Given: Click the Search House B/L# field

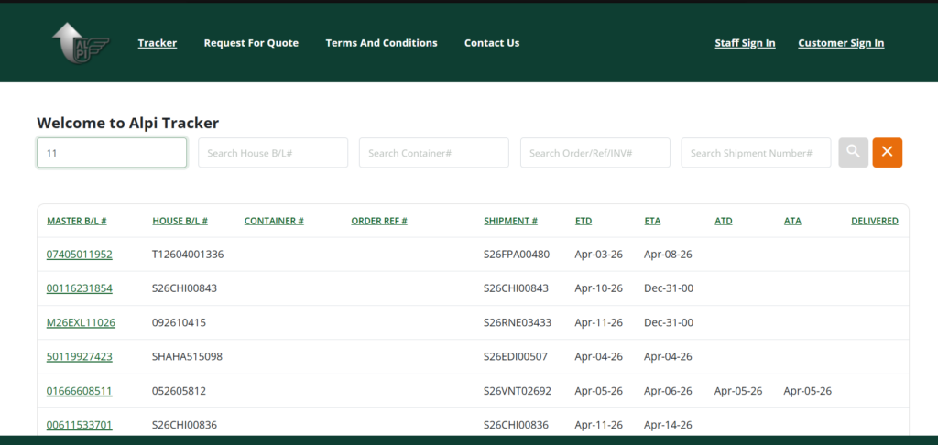Looking at the screenshot, I should click(x=273, y=153).
